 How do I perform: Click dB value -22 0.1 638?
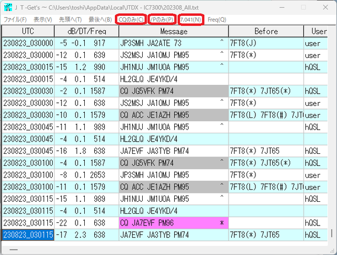(x=86, y=223)
